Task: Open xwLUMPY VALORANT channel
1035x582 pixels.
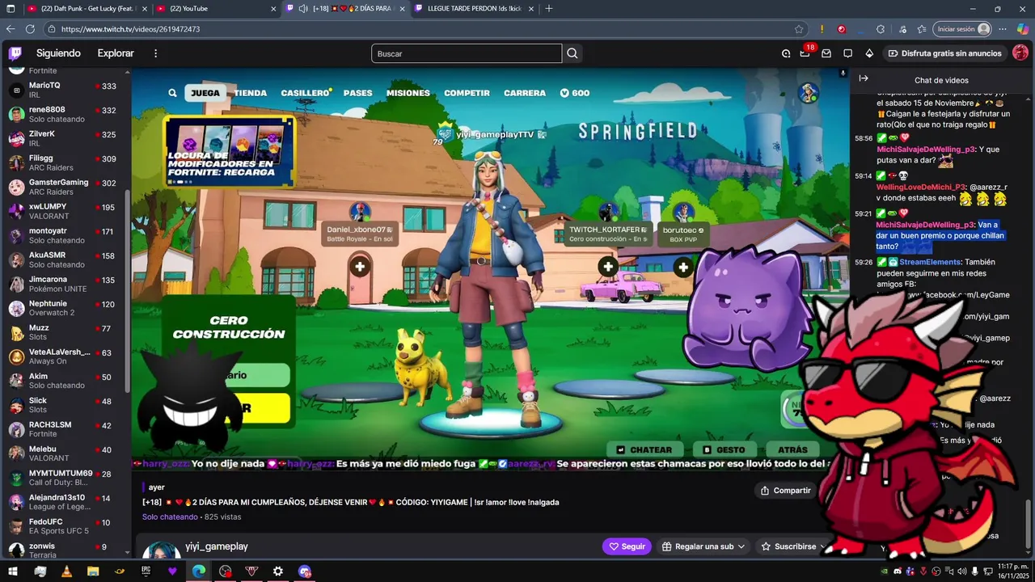Action: click(x=65, y=211)
